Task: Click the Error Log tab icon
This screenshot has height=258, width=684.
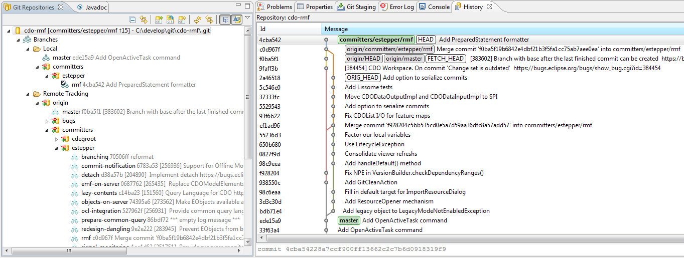Action: [x=384, y=7]
